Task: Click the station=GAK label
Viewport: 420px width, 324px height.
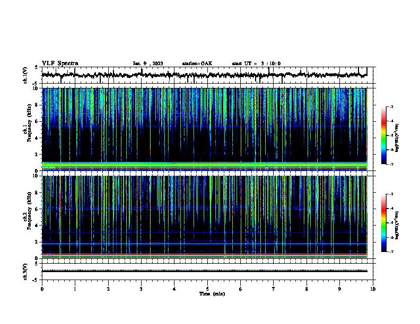Action: 197,64
